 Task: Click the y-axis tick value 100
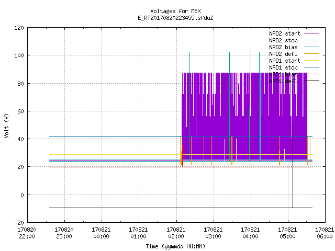pos(19,55)
